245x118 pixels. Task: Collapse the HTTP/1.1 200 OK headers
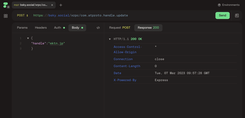point(110,39)
